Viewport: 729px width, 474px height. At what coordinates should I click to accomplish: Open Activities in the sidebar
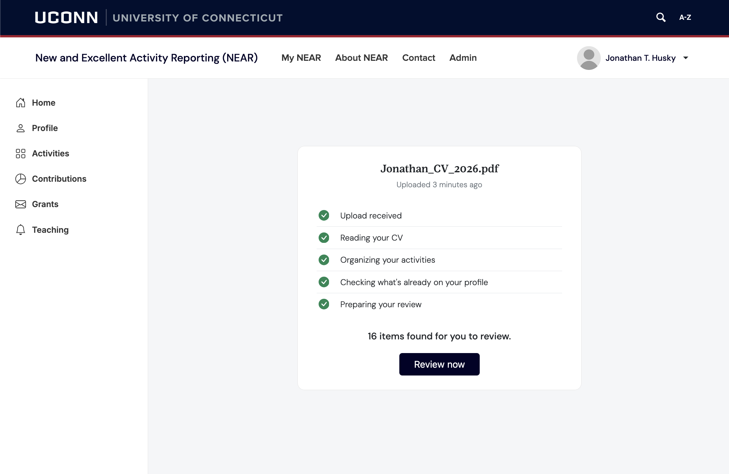tap(50, 153)
